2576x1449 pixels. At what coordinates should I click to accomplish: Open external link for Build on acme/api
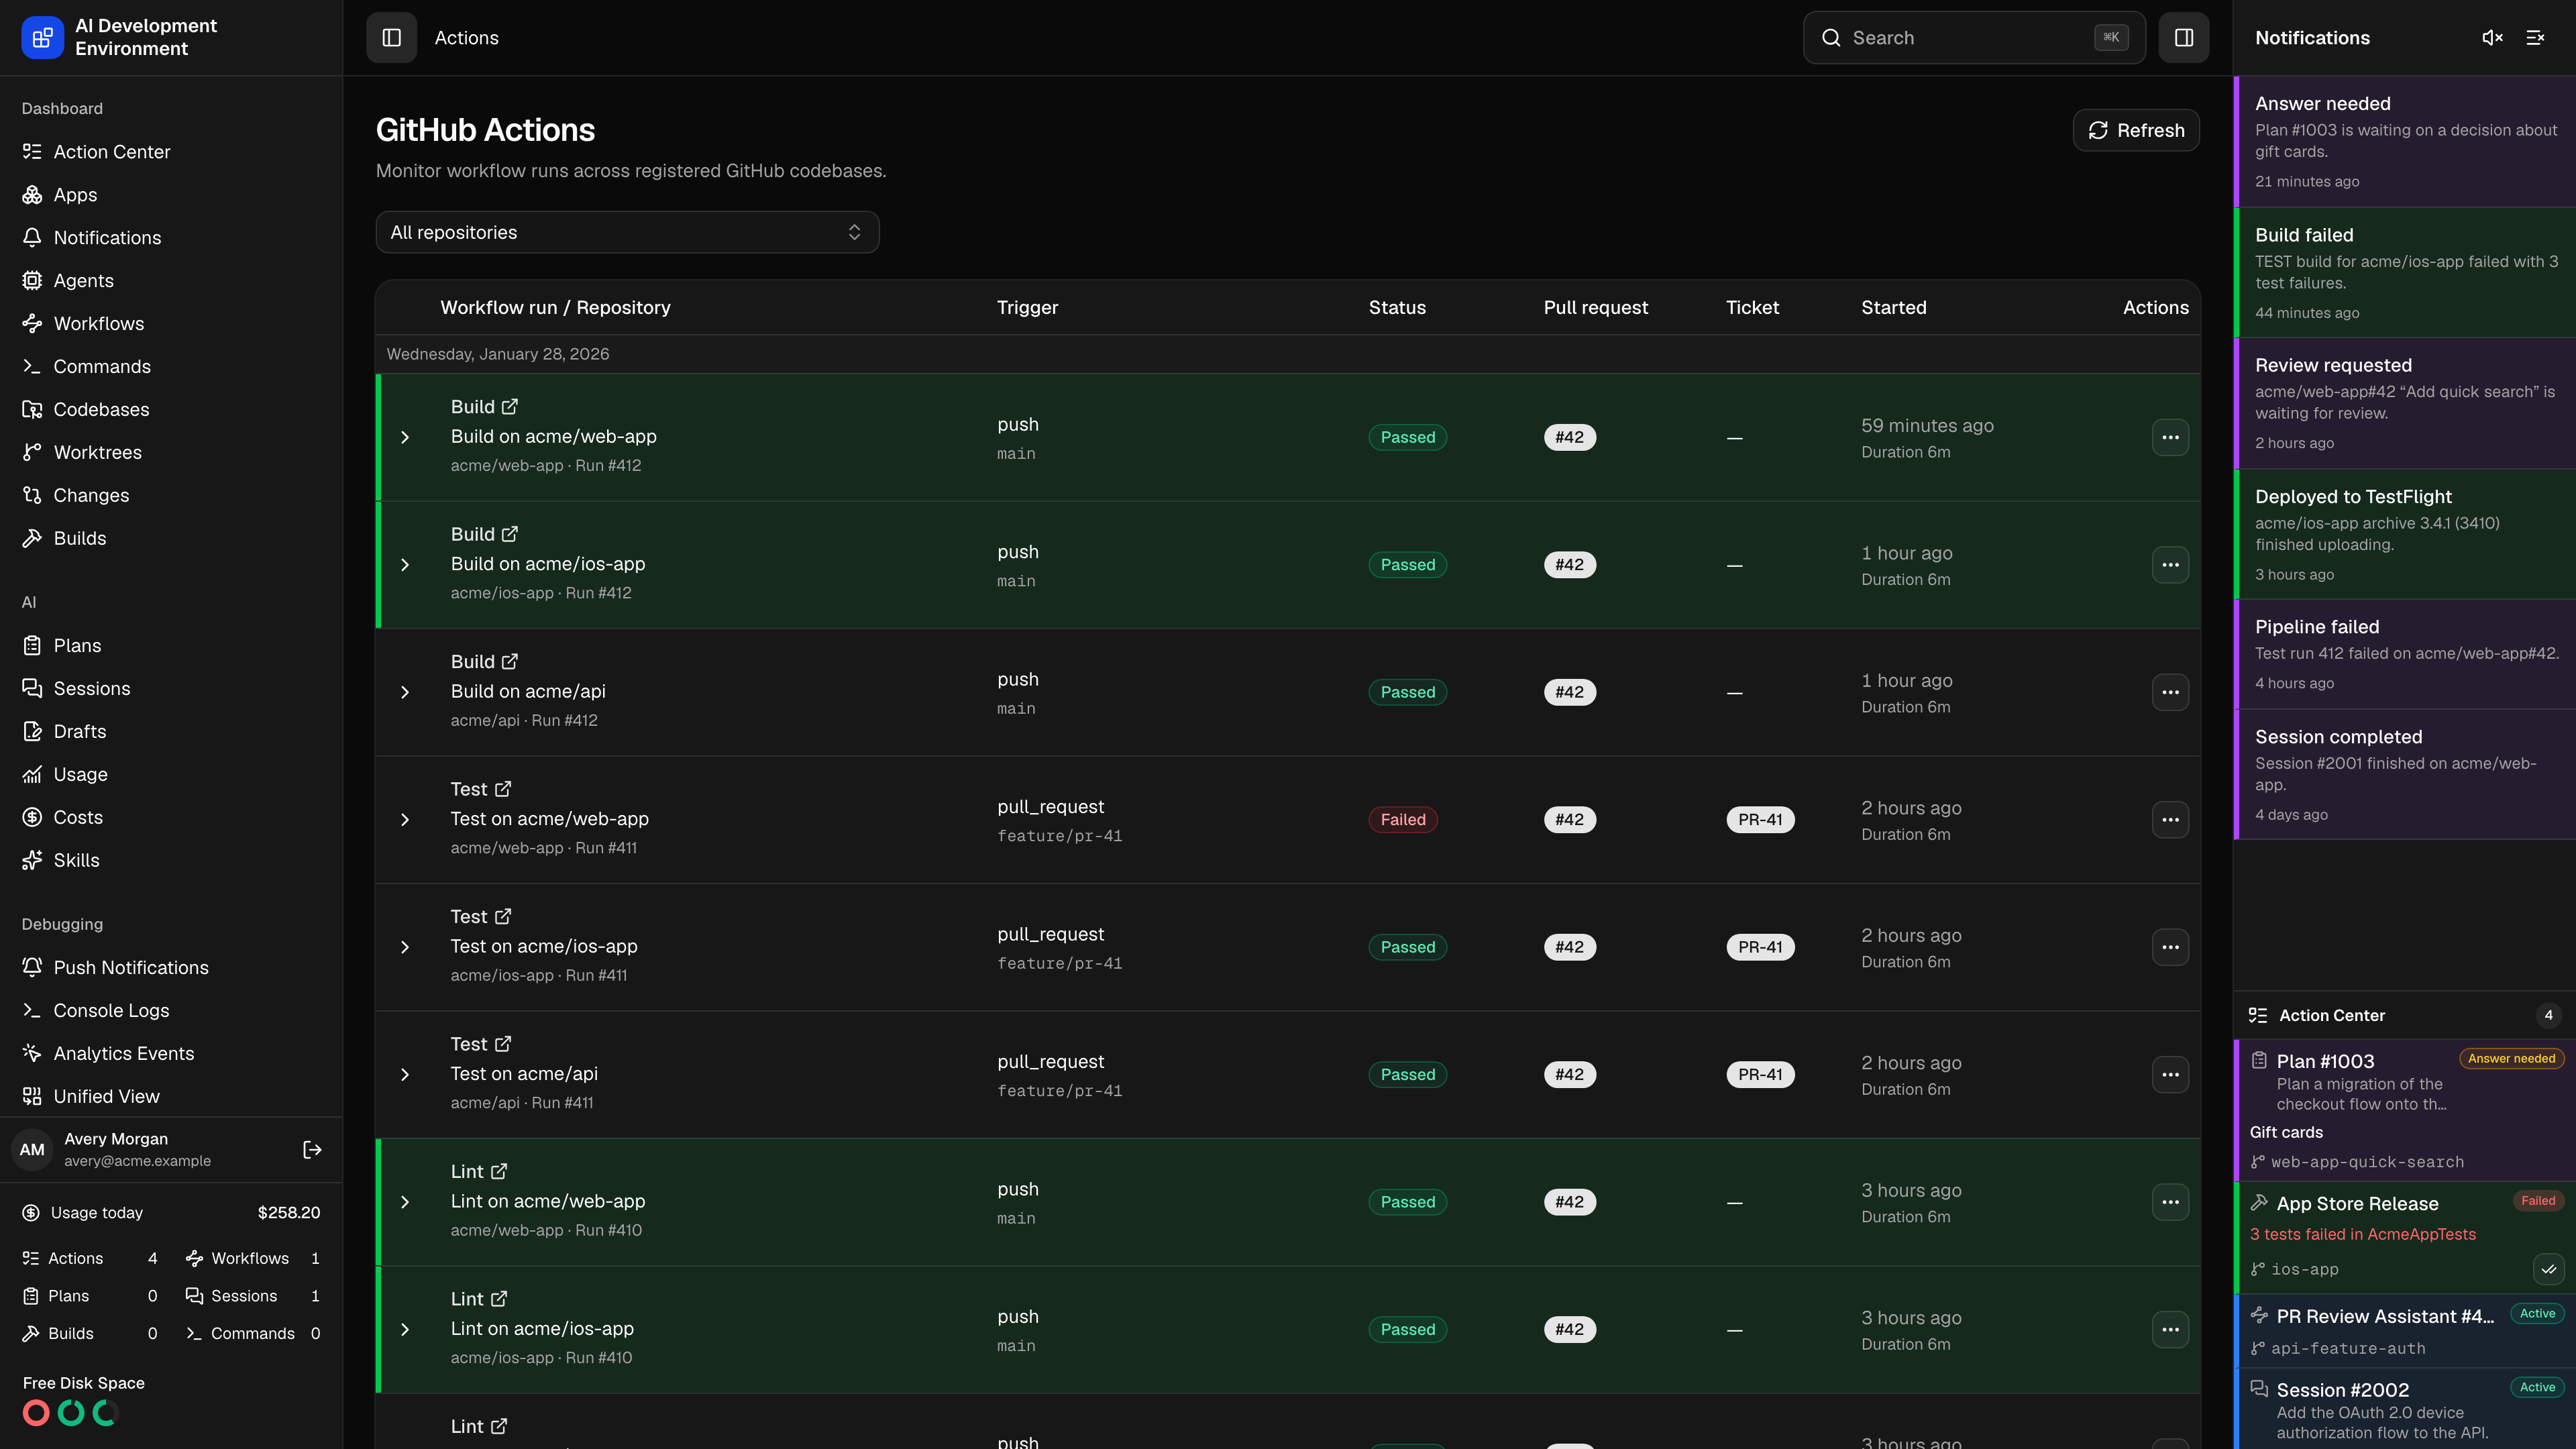click(x=510, y=661)
